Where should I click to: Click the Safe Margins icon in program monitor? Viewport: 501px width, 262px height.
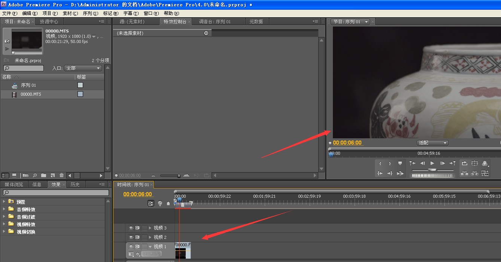(x=475, y=163)
